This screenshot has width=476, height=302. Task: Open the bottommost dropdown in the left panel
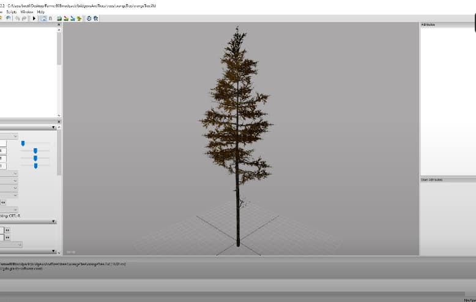tap(19, 244)
